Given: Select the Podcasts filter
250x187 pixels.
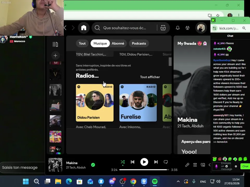Looking at the screenshot, I should [139, 43].
